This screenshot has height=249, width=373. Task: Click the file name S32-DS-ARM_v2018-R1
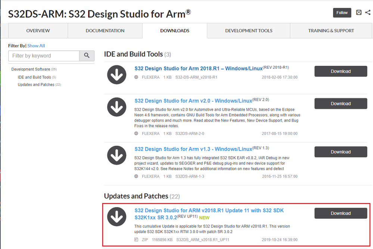[196, 77]
